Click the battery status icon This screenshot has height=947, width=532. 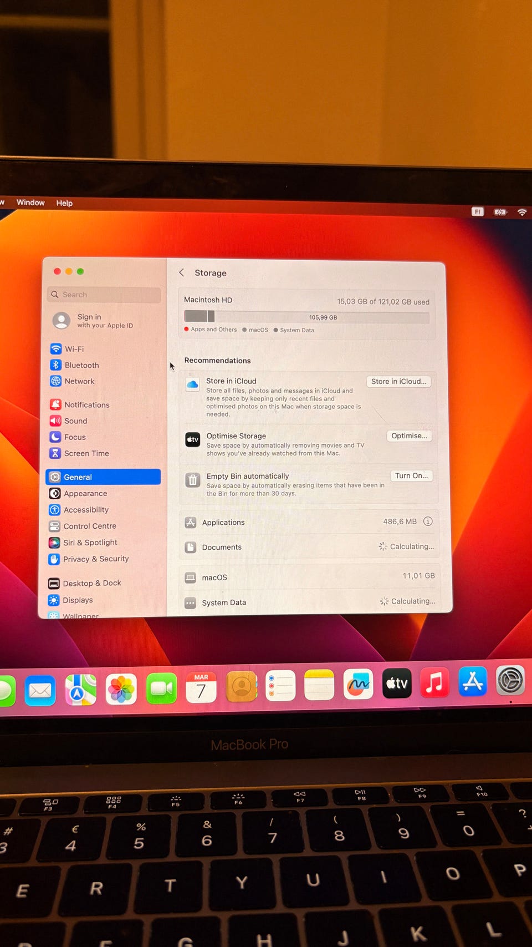click(500, 212)
